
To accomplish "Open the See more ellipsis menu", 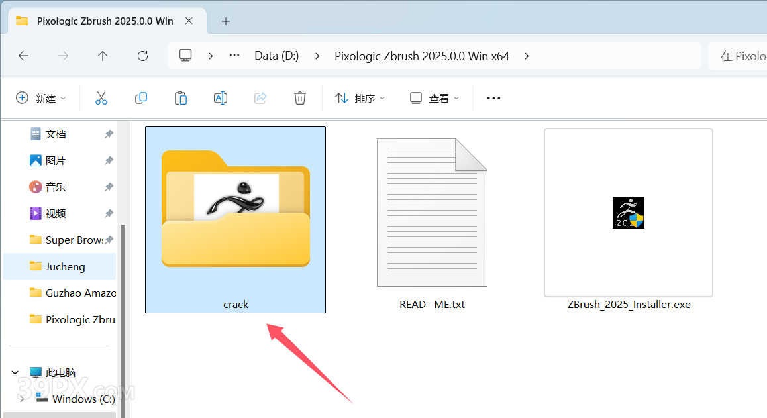I will point(493,99).
